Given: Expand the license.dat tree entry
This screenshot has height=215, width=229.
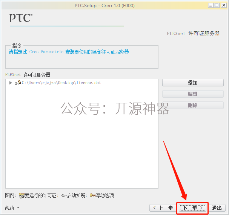Looking at the screenshot, I should click(11, 83).
